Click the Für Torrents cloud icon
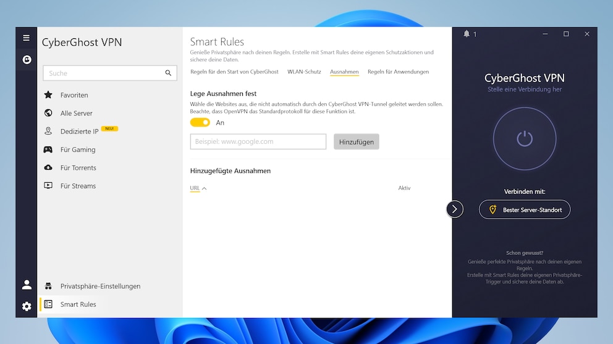Screen dimensions: 613x344 click(x=48, y=167)
